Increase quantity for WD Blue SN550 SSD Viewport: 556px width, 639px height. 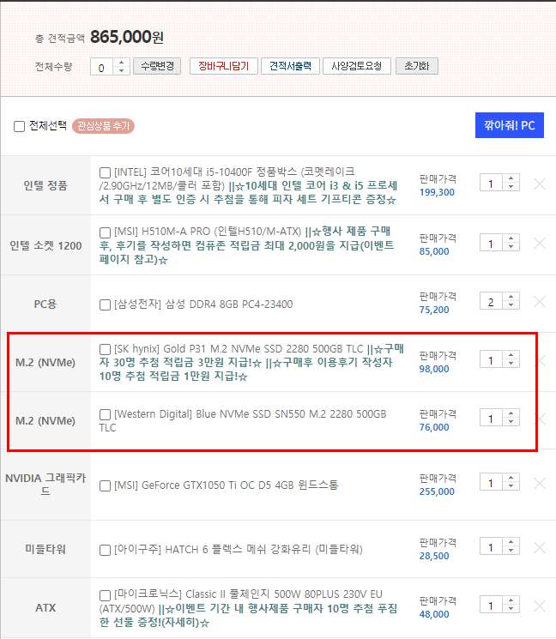coord(511,413)
